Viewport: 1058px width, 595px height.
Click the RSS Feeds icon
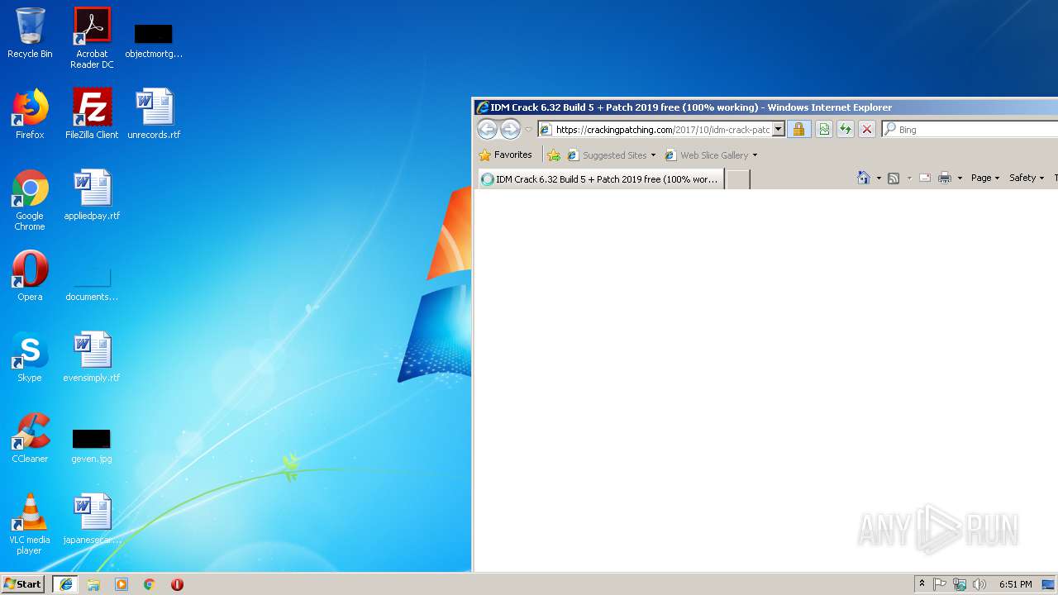click(894, 178)
